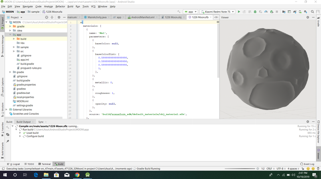Select the build.gradle file under app

coord(27,64)
